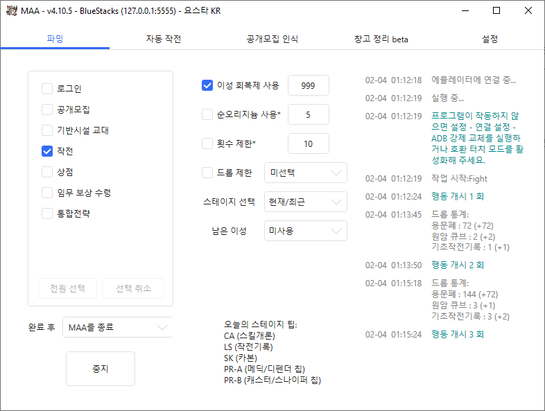Click the 원암 큐브 : 3 (+1) drop line
The width and height of the screenshot is (545, 411).
tap(463, 306)
